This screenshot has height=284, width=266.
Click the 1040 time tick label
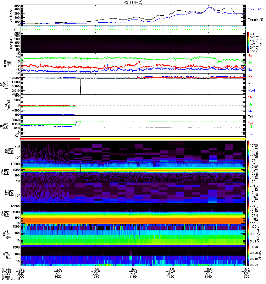pos(95,277)
